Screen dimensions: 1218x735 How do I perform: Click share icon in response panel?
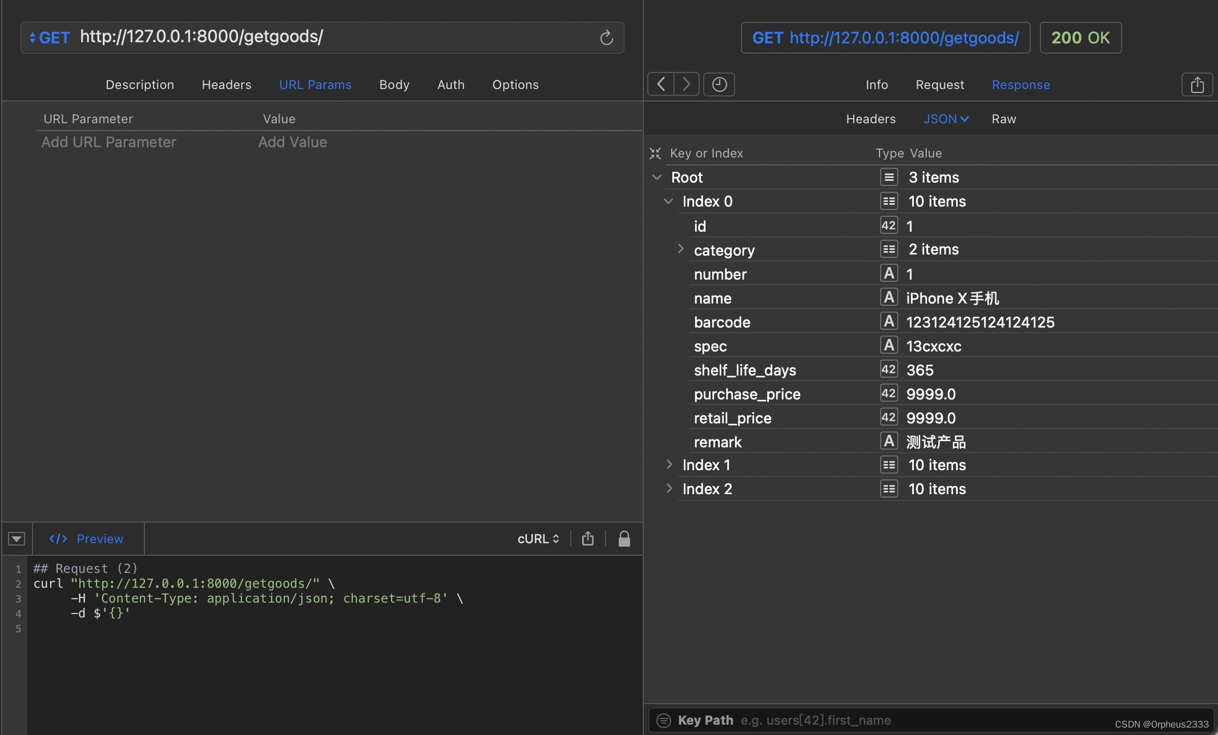click(1197, 85)
